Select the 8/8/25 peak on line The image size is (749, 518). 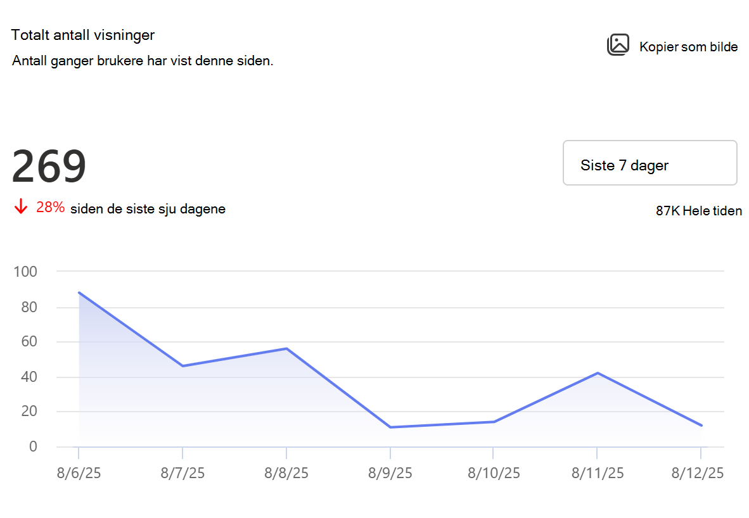286,348
